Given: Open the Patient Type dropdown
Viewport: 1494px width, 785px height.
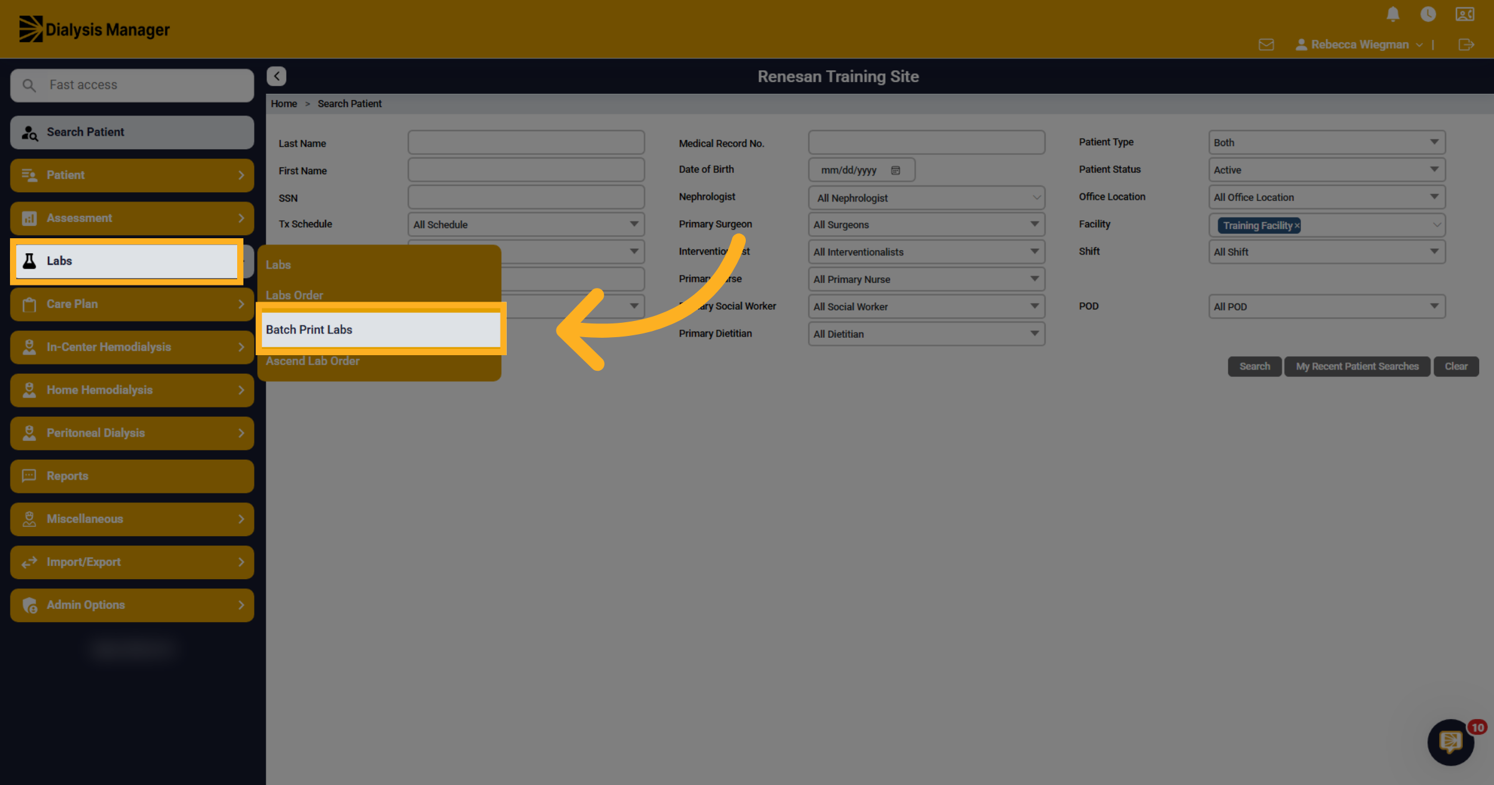Looking at the screenshot, I should point(1327,142).
